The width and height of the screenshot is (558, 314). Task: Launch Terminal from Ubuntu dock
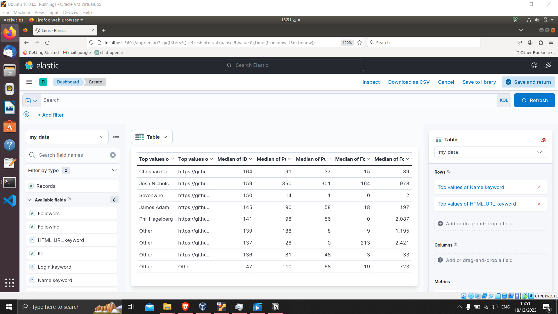(10, 183)
